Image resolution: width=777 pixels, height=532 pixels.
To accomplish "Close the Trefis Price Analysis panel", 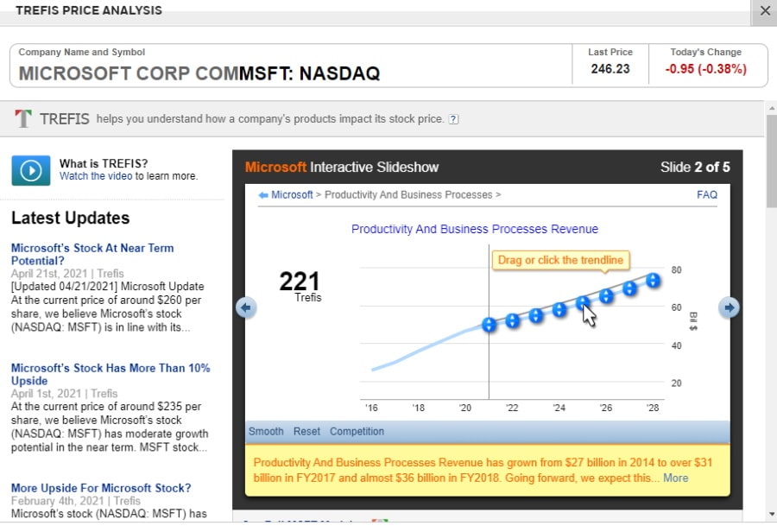I will [x=765, y=10].
